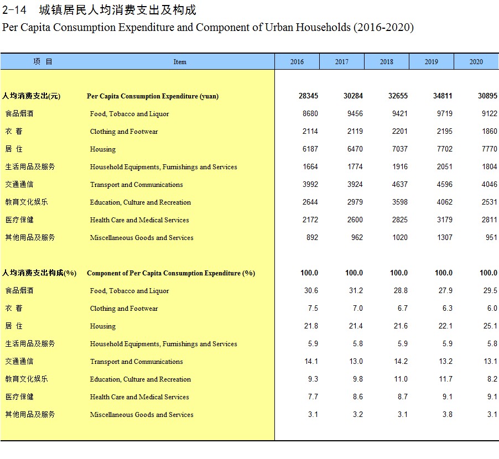The height and width of the screenshot is (459, 499).
Task: Click the transport value 4637
Action: point(400,185)
